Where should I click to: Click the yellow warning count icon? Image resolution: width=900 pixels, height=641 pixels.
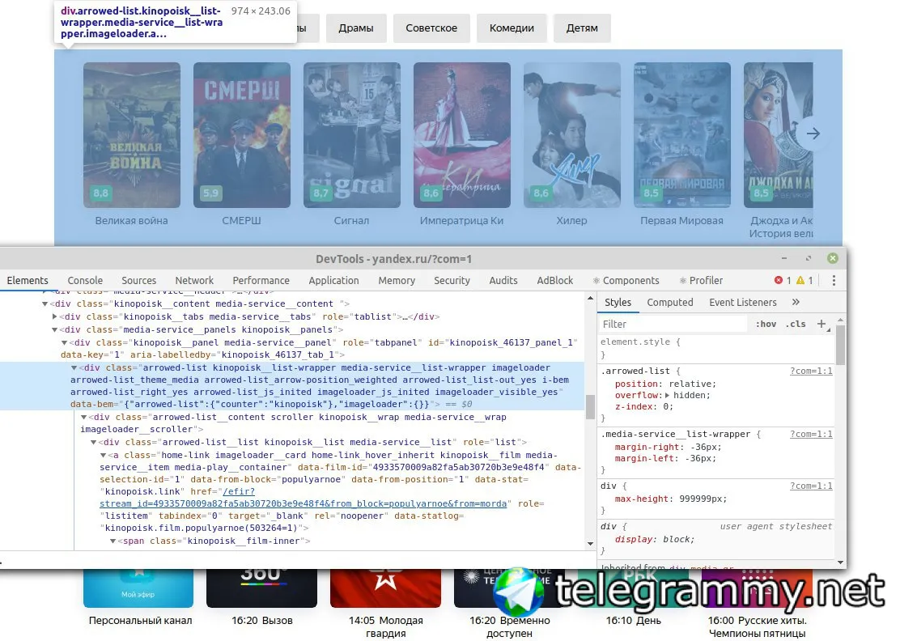tap(800, 280)
